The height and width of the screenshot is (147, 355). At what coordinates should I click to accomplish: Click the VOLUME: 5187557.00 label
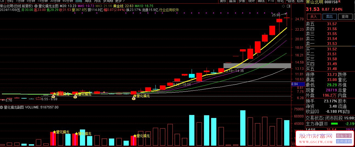tap(42, 107)
